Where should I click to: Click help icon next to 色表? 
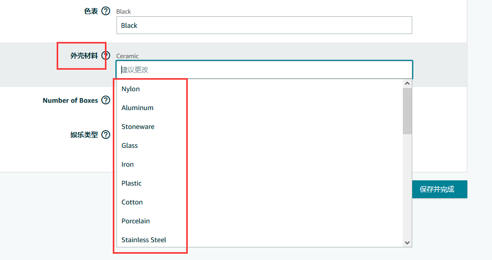click(105, 11)
